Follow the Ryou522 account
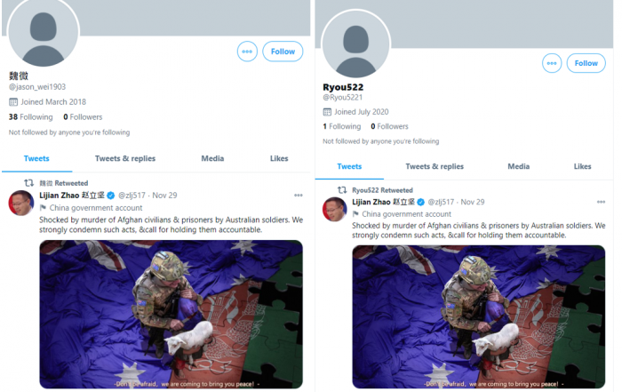622x392 pixels. [586, 63]
